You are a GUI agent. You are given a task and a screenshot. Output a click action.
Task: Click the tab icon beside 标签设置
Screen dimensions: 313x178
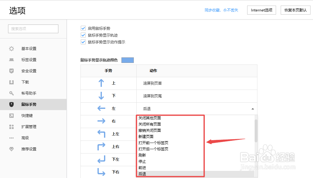click(x=11, y=60)
